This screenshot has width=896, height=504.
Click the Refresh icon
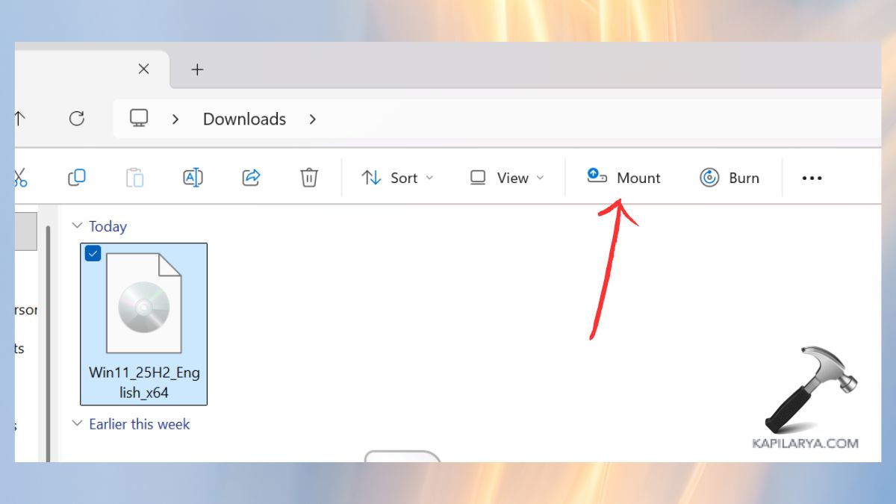point(78,119)
